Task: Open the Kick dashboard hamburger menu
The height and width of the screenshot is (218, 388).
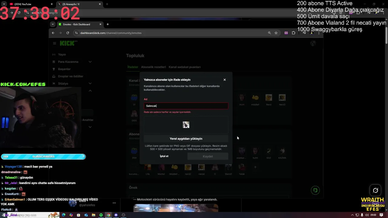Action: tap(55, 43)
